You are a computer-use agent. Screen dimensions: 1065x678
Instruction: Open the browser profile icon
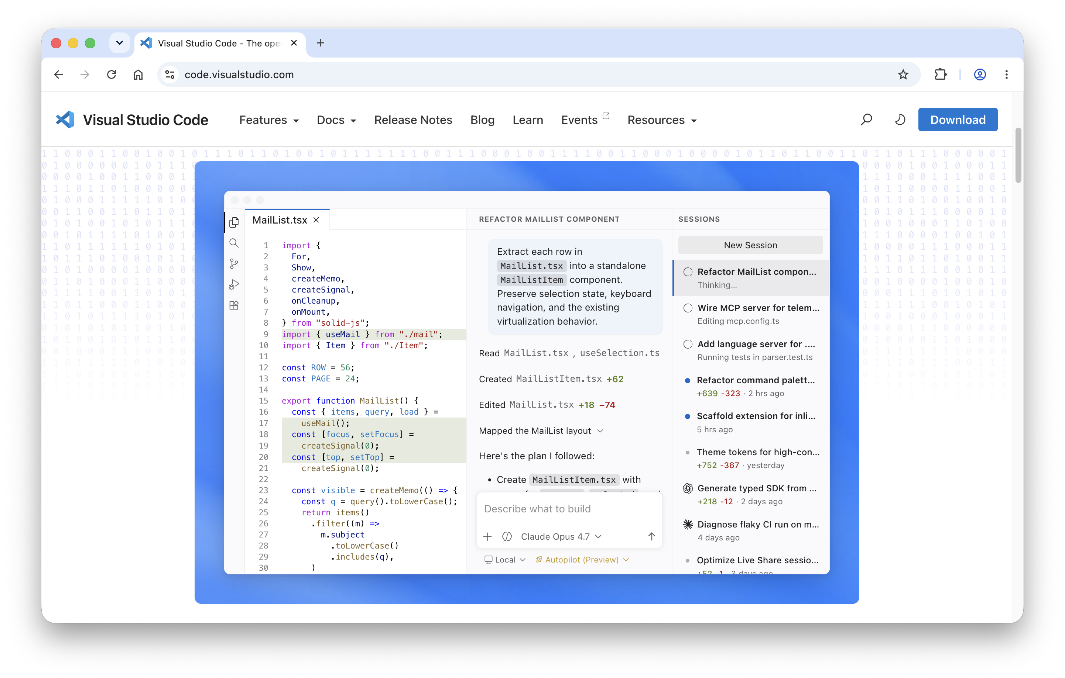980,74
